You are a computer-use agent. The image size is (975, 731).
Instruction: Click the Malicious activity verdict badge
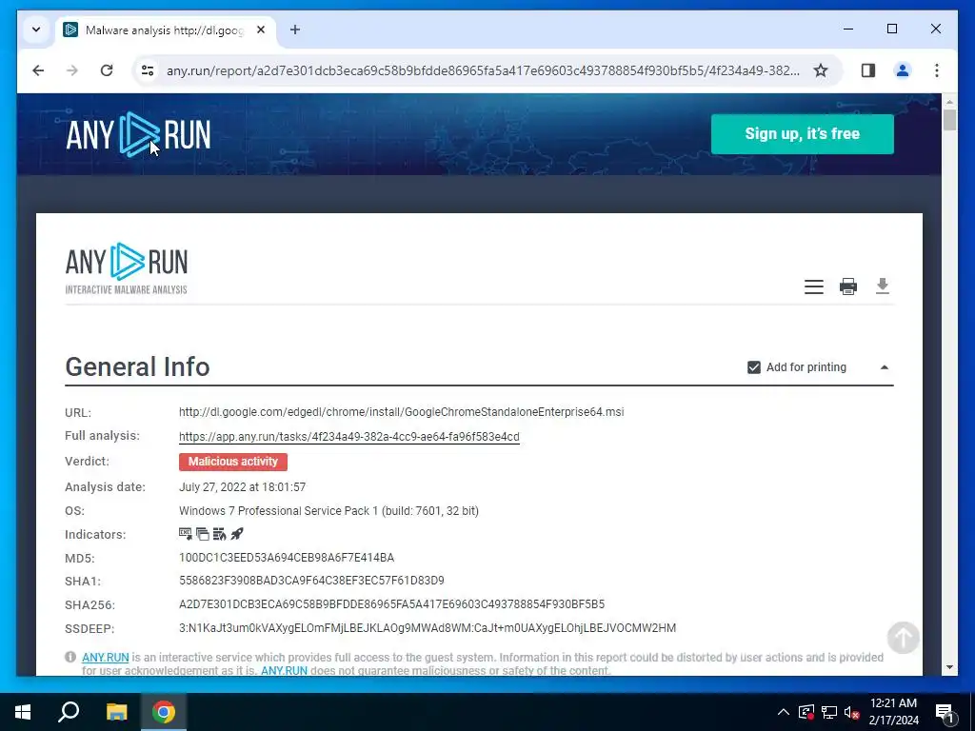pos(233,462)
